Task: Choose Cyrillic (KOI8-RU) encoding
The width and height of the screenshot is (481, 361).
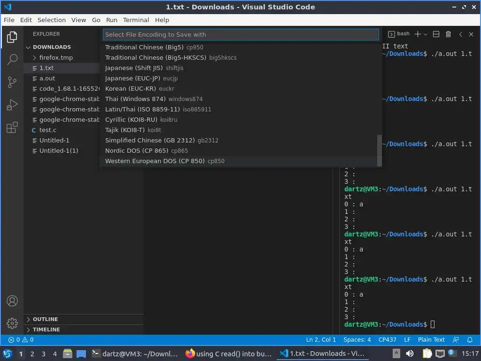Action: click(239, 120)
